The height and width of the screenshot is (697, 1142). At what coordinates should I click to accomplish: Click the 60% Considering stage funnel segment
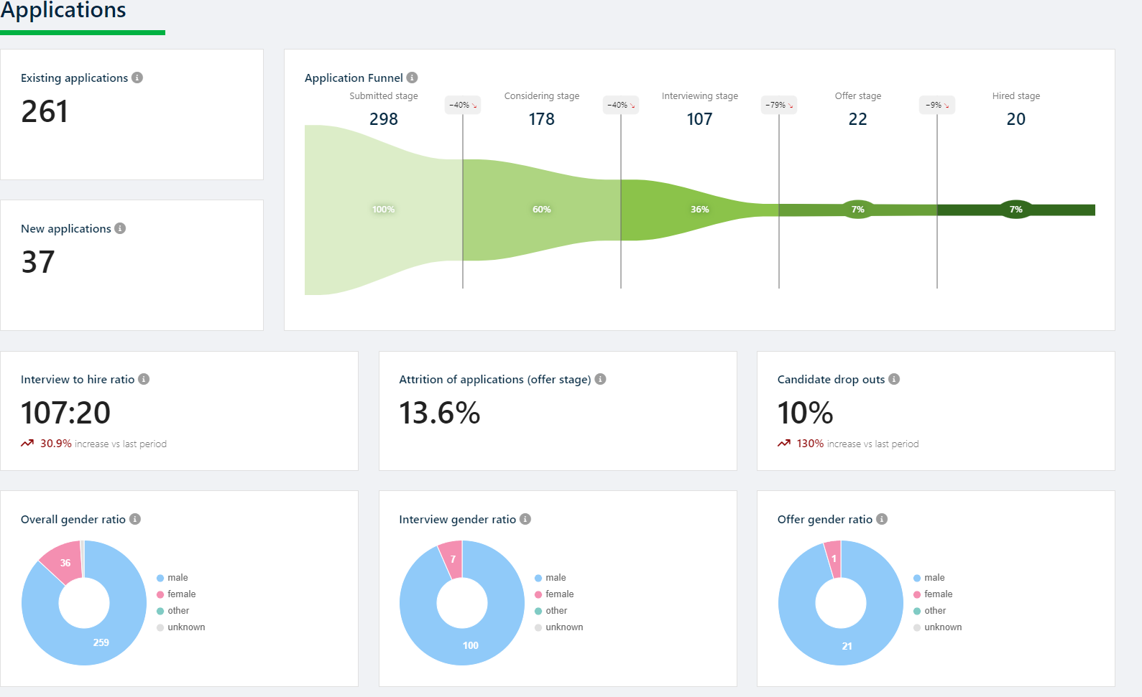pyautogui.click(x=541, y=210)
